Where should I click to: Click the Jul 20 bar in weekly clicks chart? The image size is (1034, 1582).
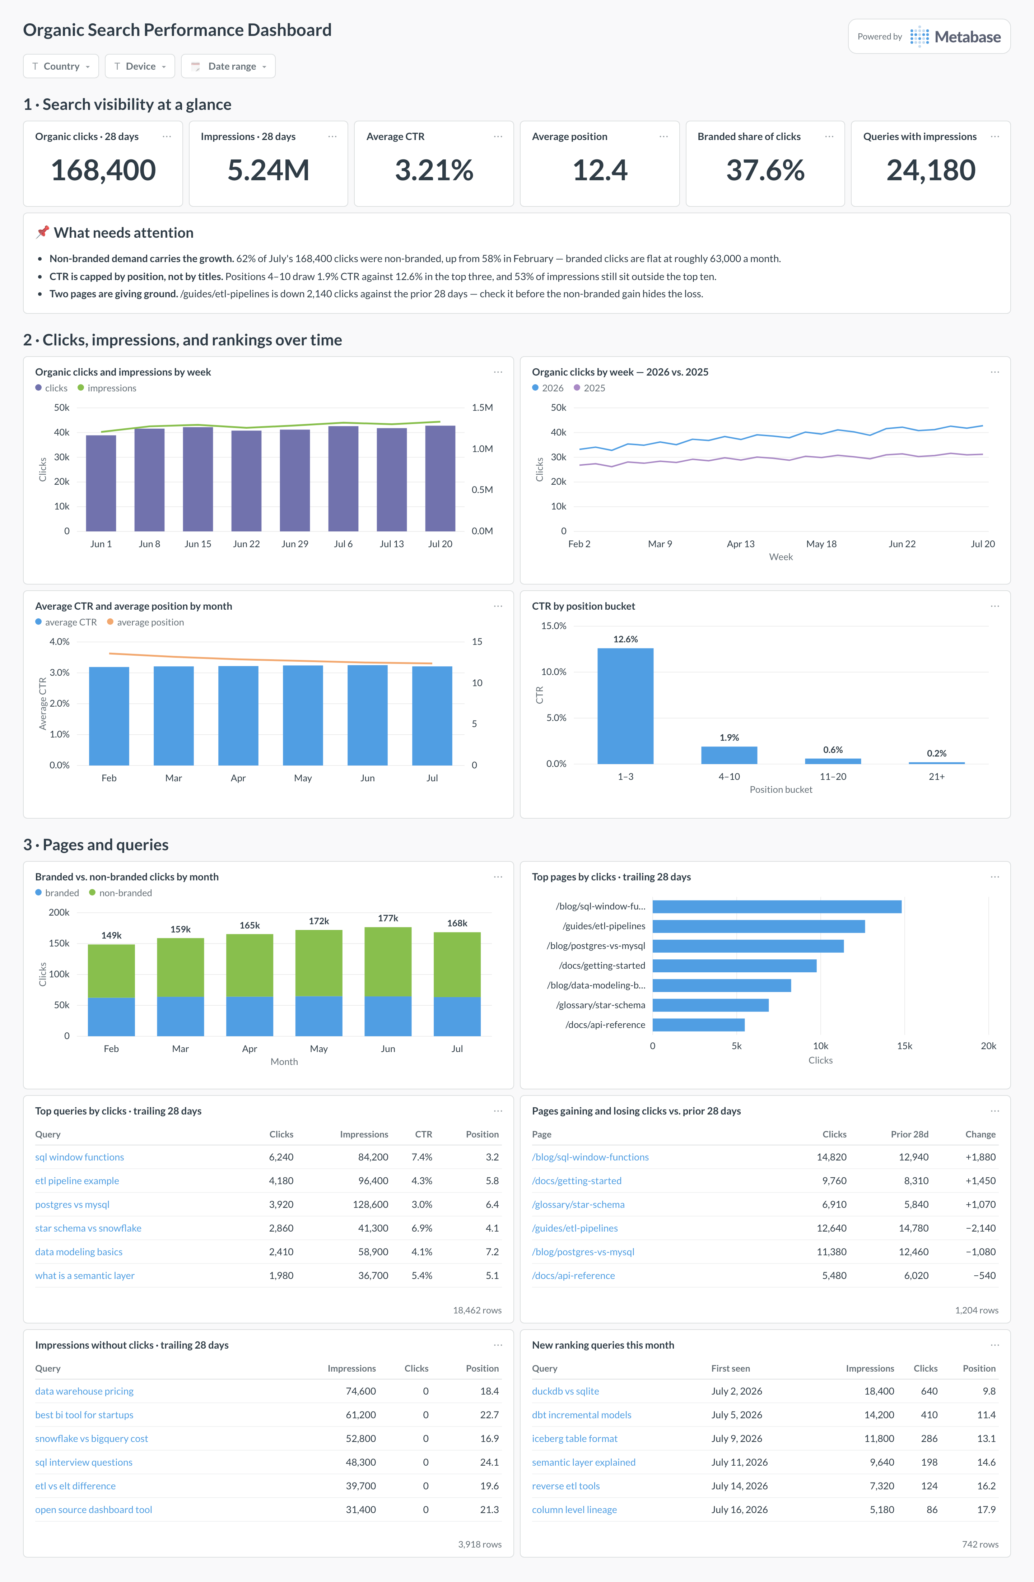coord(440,479)
